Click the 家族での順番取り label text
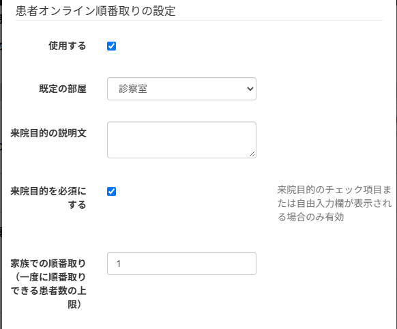 48,284
